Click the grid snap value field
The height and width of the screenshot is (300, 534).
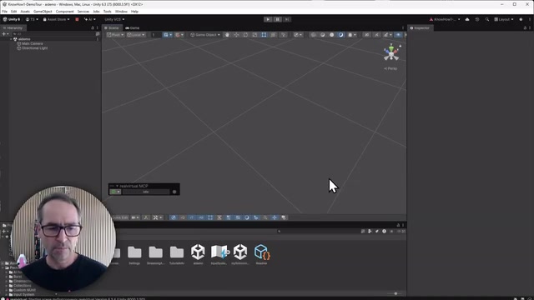156,35
